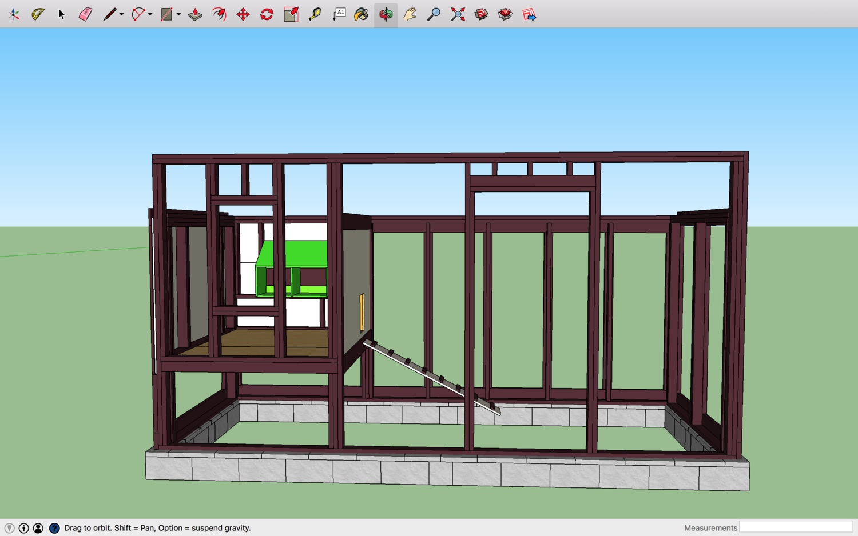Viewport: 858px width, 536px height.
Task: Select the Eraser tool
Action: click(x=85, y=14)
